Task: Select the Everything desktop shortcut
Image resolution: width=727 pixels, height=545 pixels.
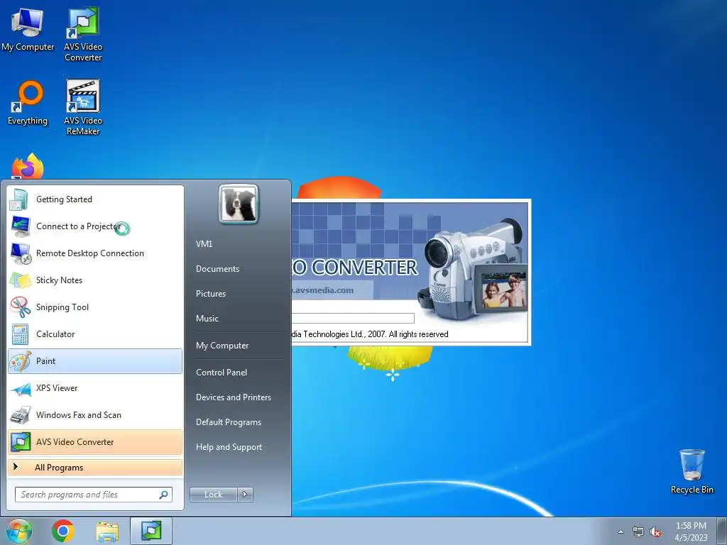Action: 28,103
